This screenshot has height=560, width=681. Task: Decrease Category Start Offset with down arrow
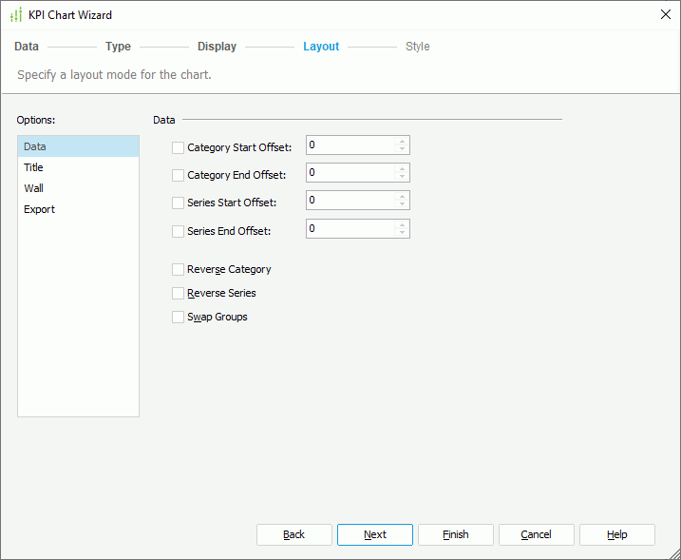click(402, 148)
